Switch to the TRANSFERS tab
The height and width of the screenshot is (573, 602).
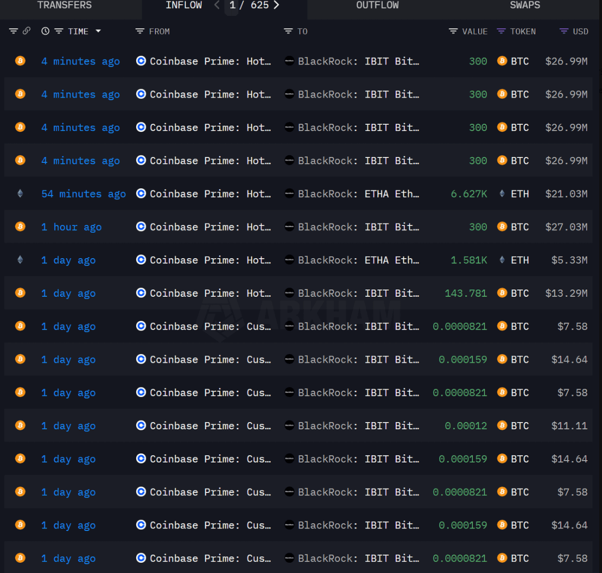pos(64,5)
